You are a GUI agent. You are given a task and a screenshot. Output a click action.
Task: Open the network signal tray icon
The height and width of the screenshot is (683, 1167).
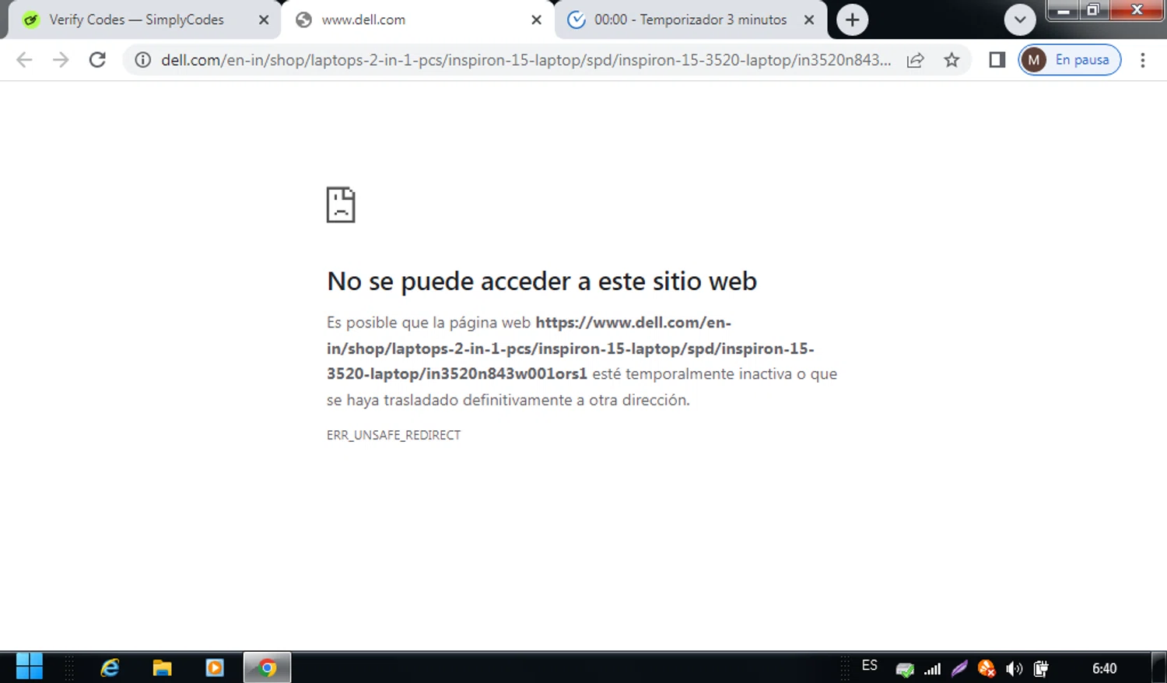coord(933,668)
